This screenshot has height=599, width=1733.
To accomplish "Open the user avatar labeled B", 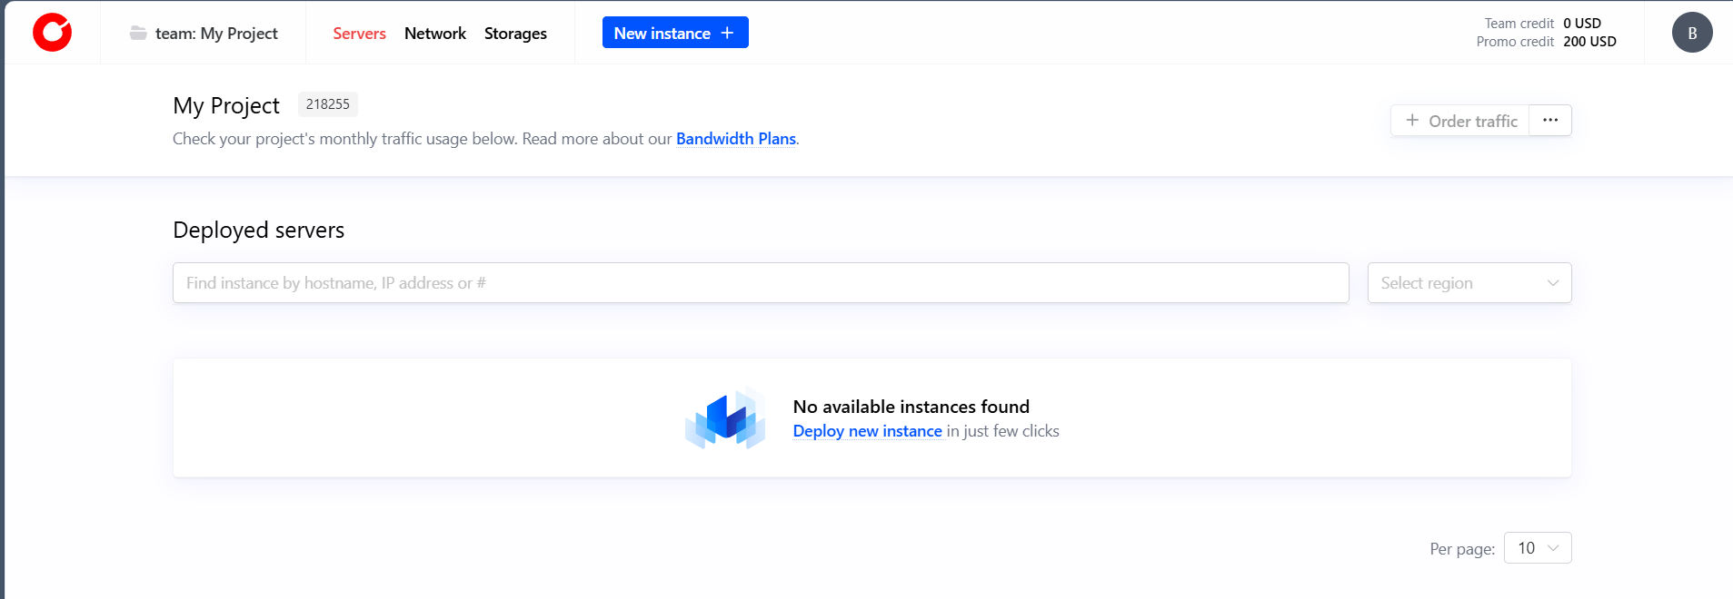I will click(x=1691, y=33).
